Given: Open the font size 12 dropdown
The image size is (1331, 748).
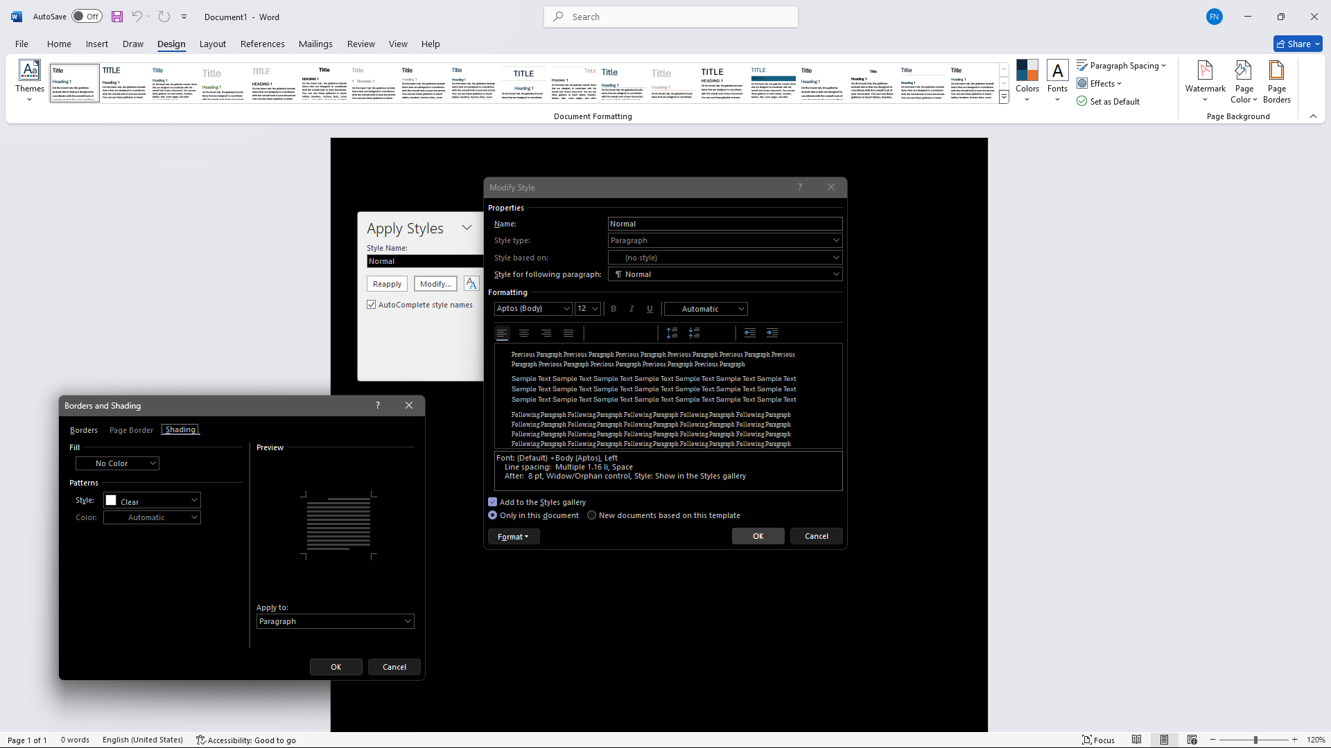Looking at the screenshot, I should [587, 309].
